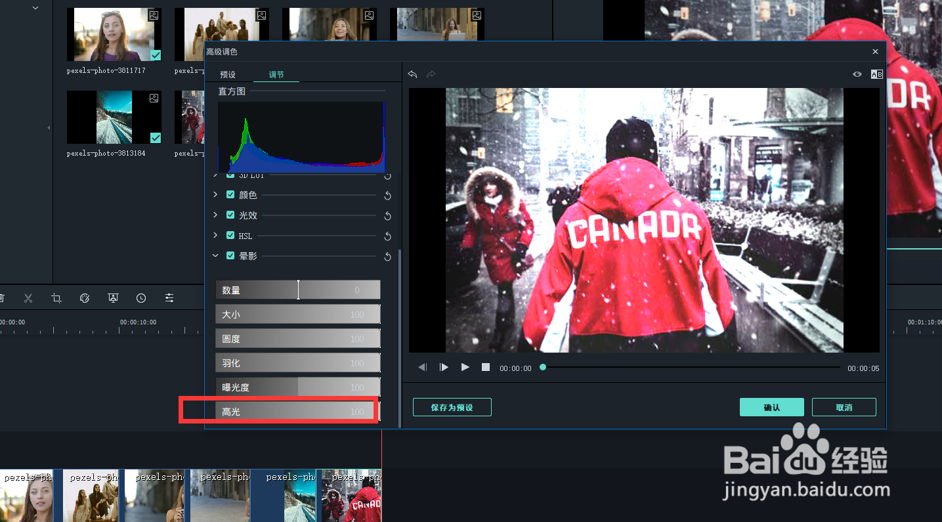Undo the last color adjustment
This screenshot has height=522, width=942.
[x=412, y=74]
